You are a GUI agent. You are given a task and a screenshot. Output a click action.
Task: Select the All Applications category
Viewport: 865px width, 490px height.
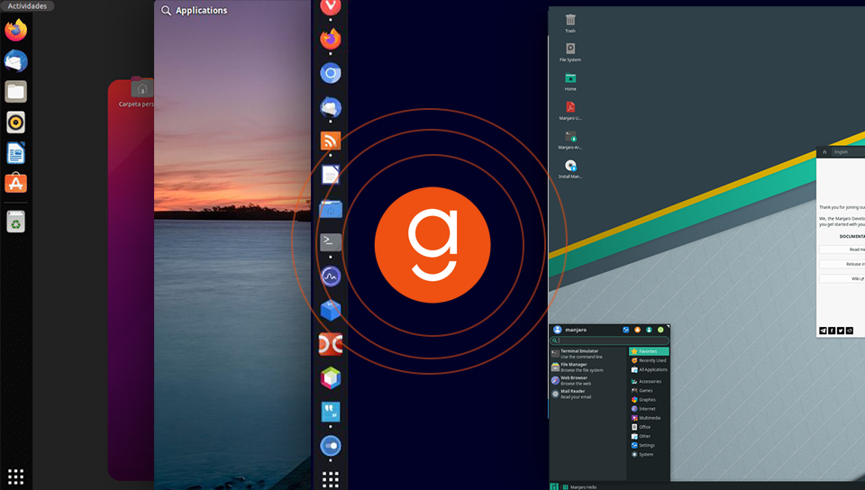(649, 370)
